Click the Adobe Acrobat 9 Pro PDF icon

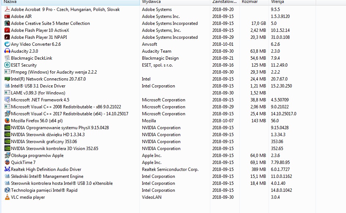7,9
